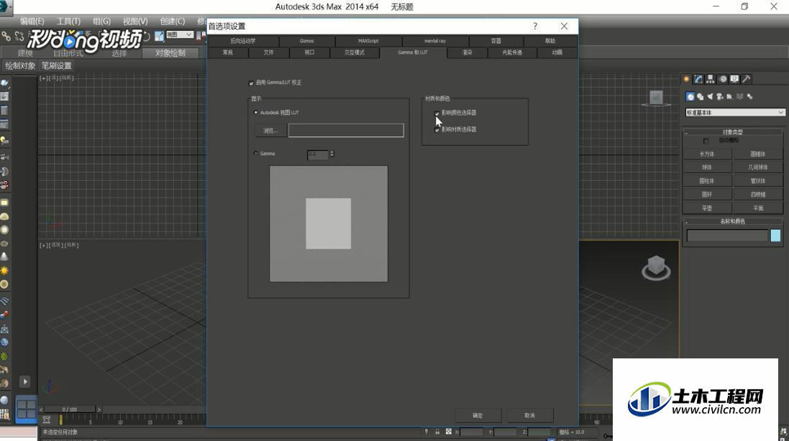Image resolution: width=789 pixels, height=441 pixels.
Task: Select the Space Warps category icon
Action: point(739,96)
